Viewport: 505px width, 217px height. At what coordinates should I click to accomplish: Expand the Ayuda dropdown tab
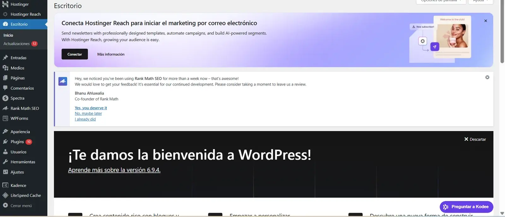pyautogui.click(x=481, y=1)
